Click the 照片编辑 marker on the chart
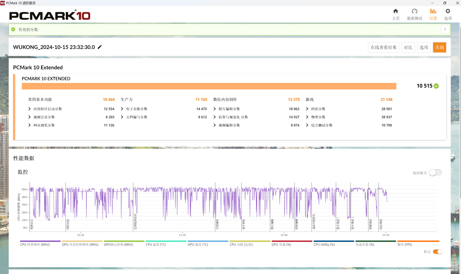The image size is (461, 274). [x=272, y=225]
